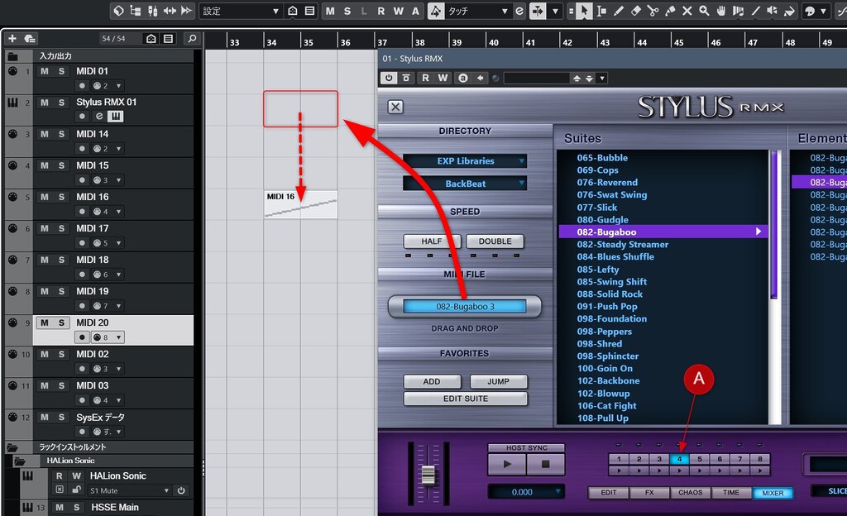Select the MIDI 16 part in timeline
Image resolution: width=847 pixels, height=516 pixels.
click(x=301, y=204)
